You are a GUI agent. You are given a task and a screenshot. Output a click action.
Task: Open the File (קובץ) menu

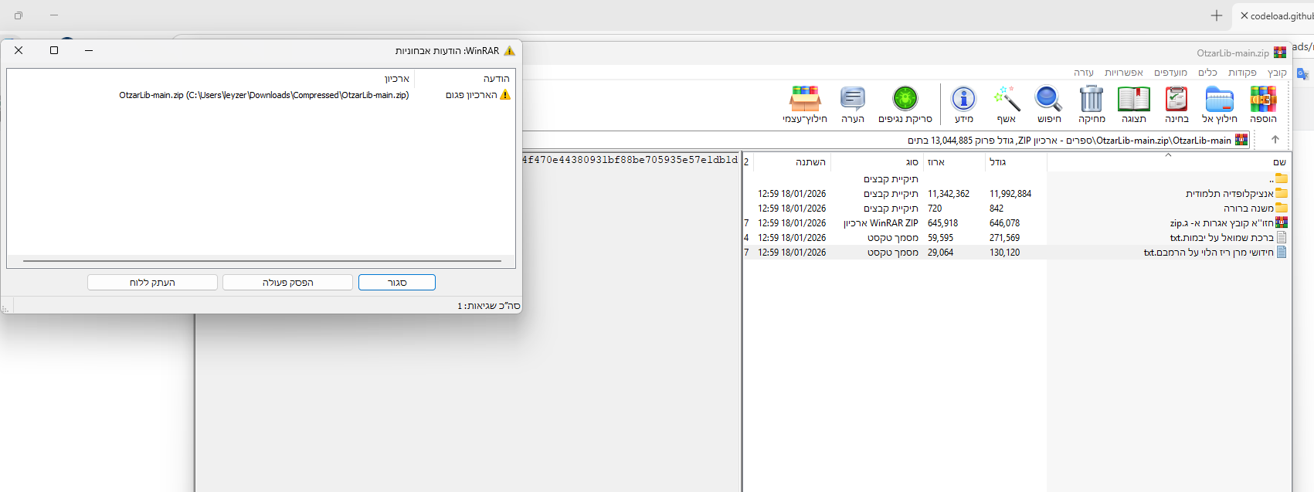pos(1277,73)
